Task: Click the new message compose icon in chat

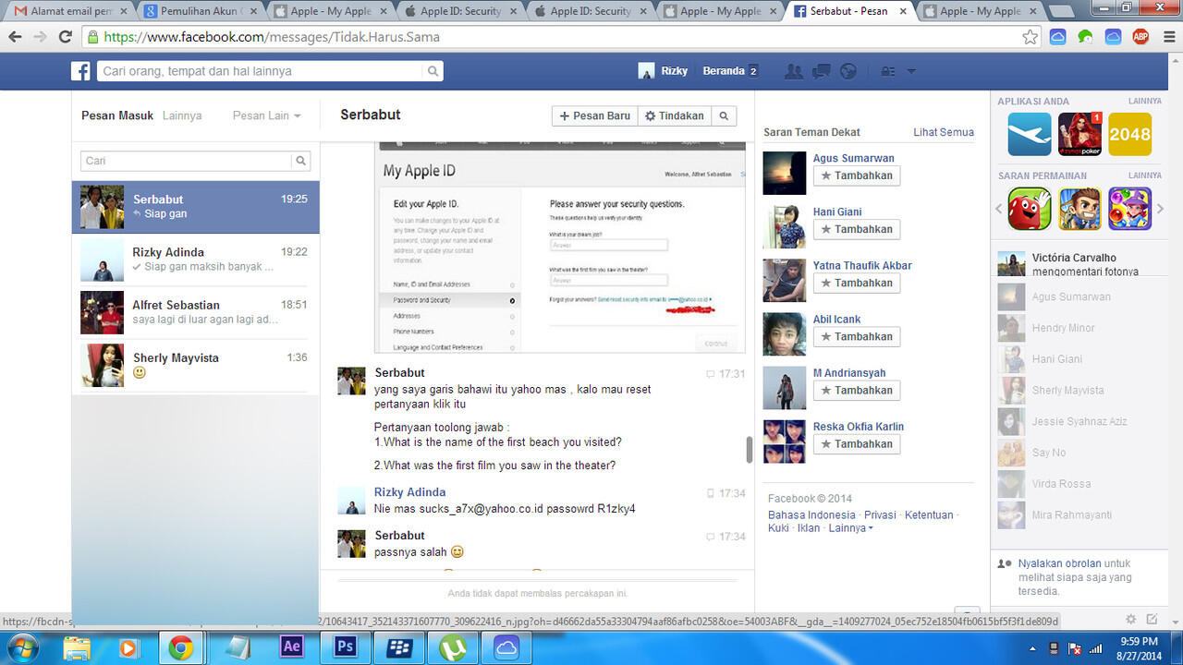Action: coord(1152,619)
